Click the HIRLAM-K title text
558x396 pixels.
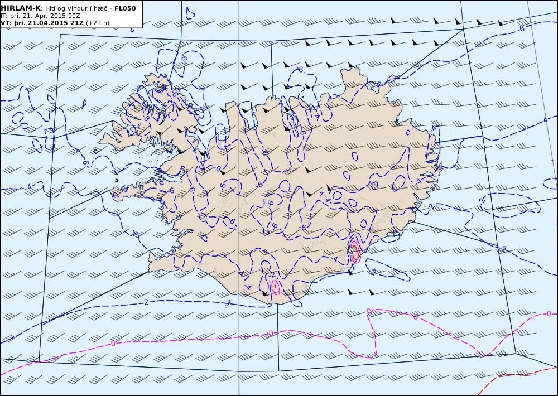[21, 8]
